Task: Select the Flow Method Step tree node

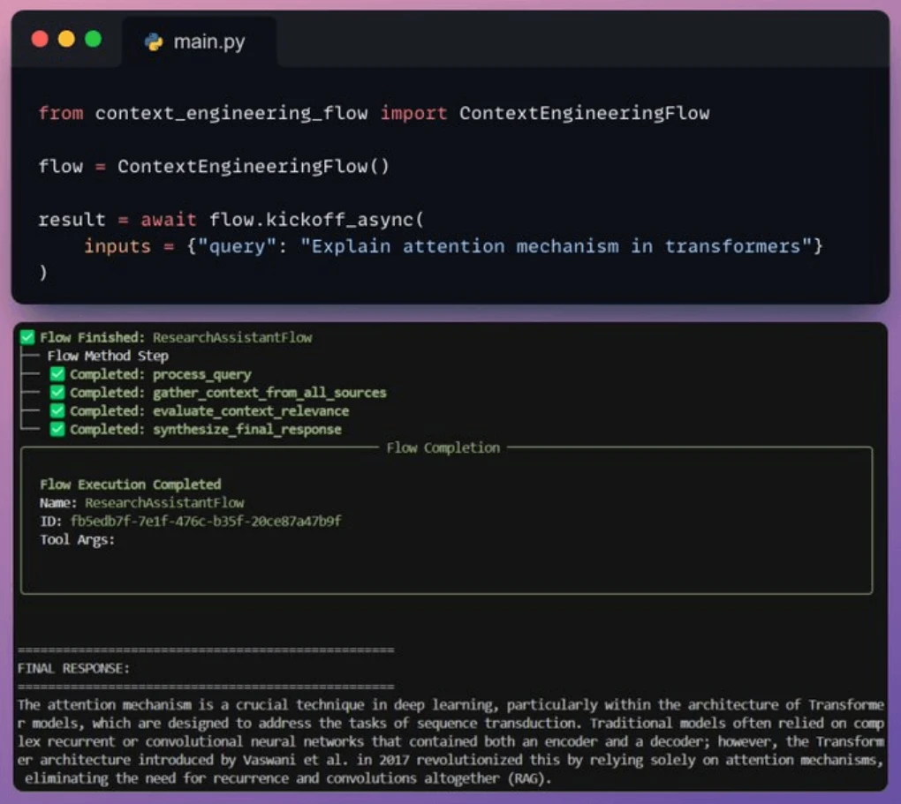Action: [x=108, y=356]
